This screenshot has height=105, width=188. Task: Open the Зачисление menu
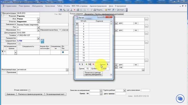click(x=50, y=6)
